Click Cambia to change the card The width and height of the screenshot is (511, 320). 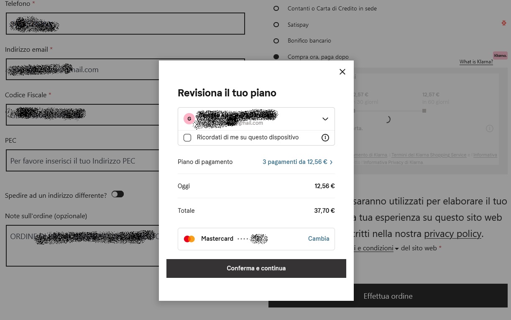[x=319, y=239]
